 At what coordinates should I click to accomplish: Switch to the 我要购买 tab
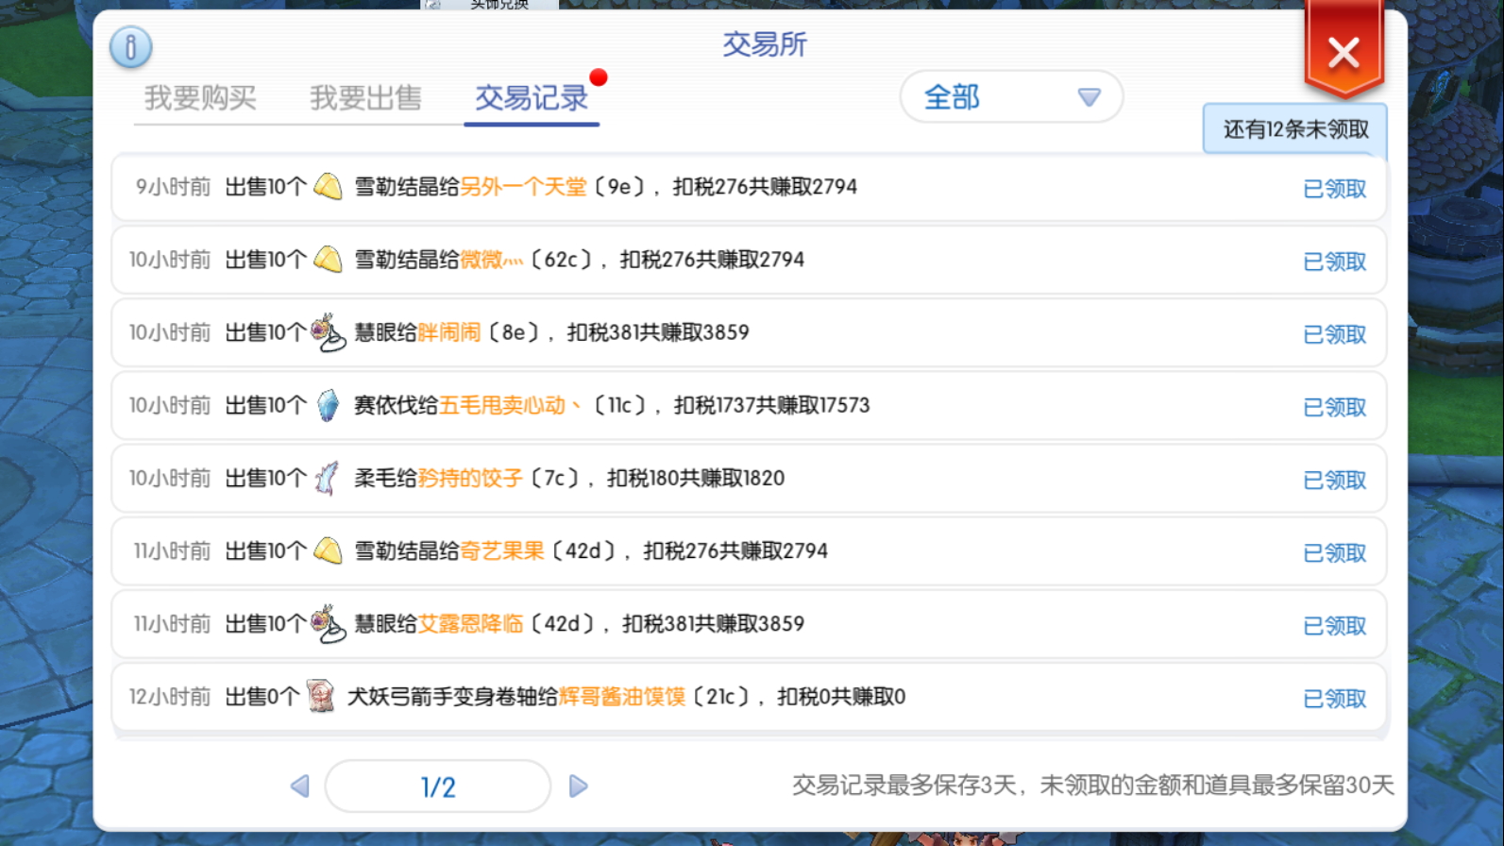[x=200, y=98]
